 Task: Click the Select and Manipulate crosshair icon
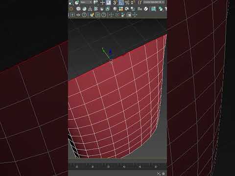click(102, 2)
